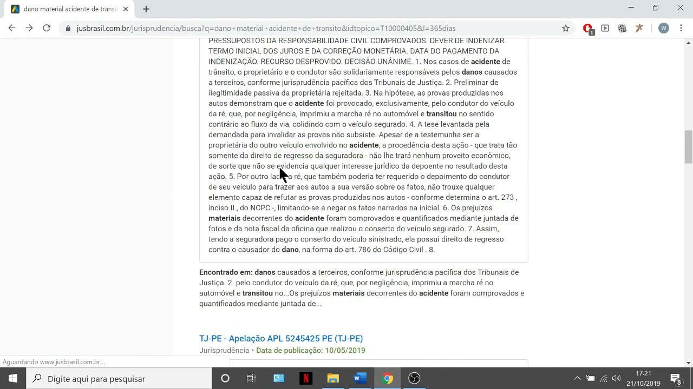
Task: Open TJ-PE Apelação APL 5245425 link
Action: click(281, 338)
